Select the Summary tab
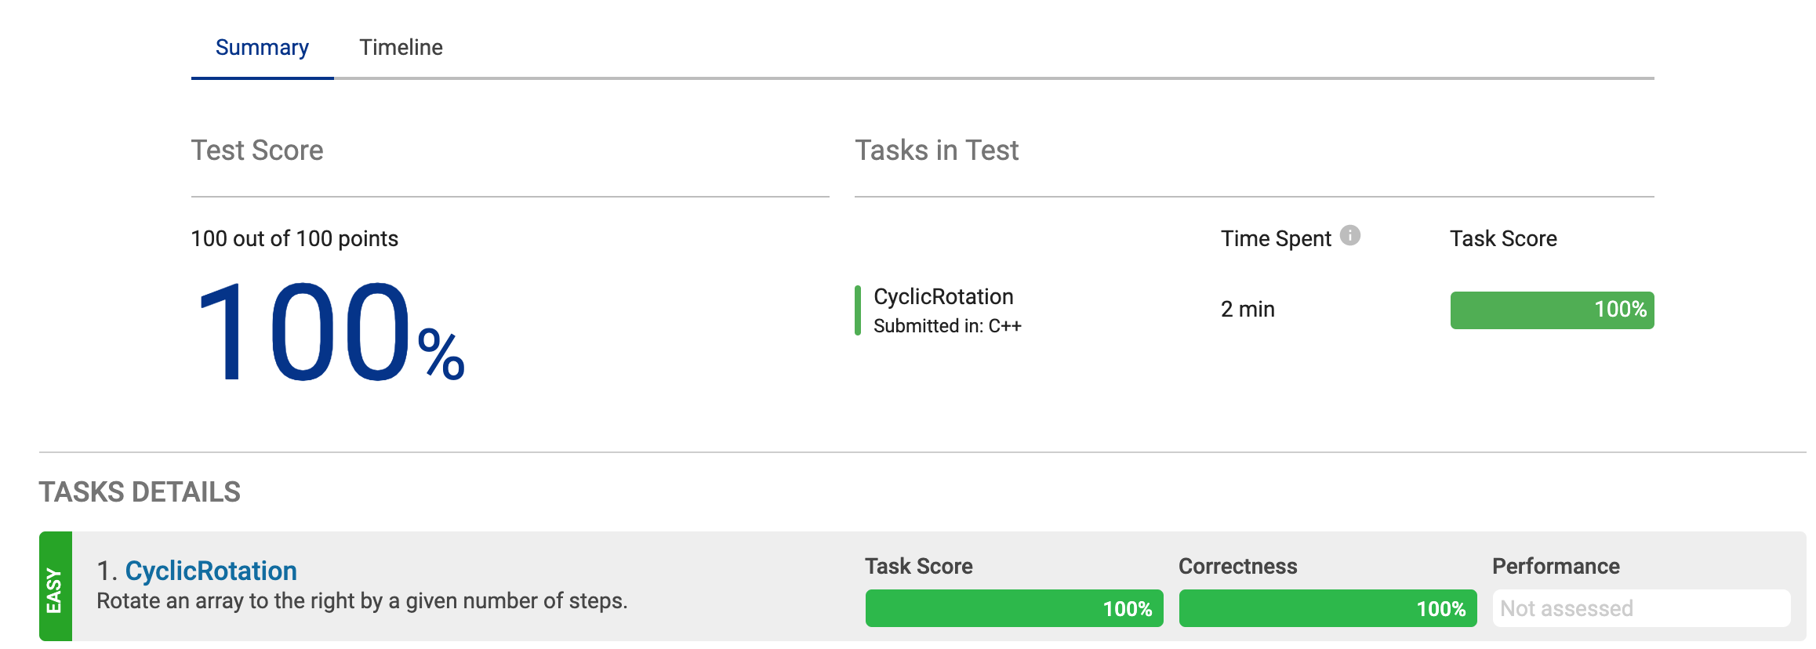1816x649 pixels. pyautogui.click(x=262, y=47)
